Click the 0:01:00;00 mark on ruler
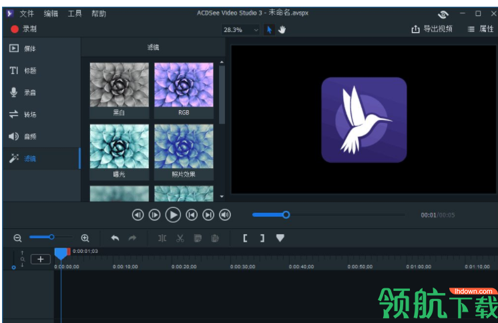 coord(419,267)
